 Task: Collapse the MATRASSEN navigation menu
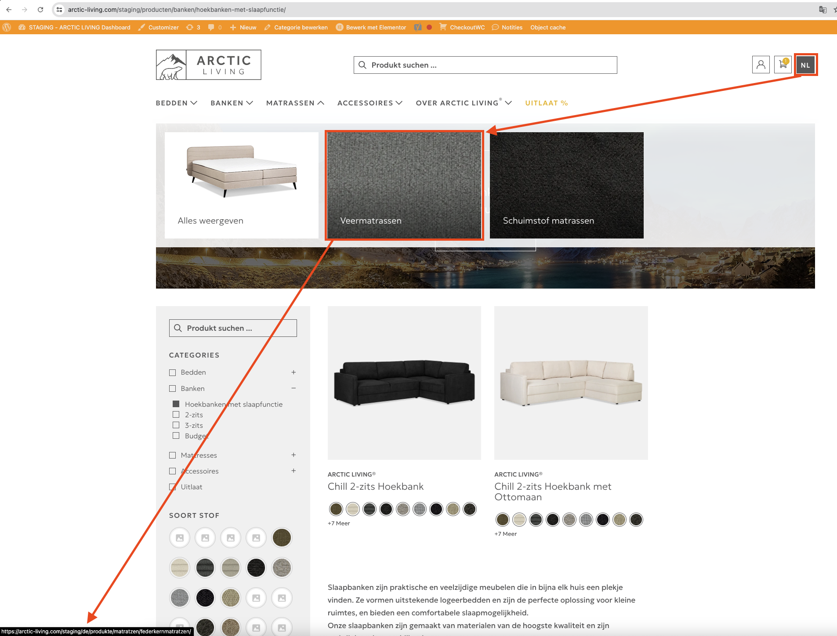click(295, 103)
